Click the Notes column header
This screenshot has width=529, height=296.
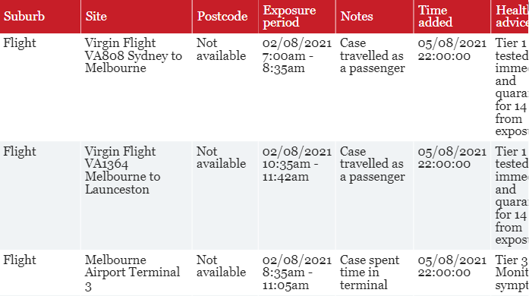[x=374, y=17]
